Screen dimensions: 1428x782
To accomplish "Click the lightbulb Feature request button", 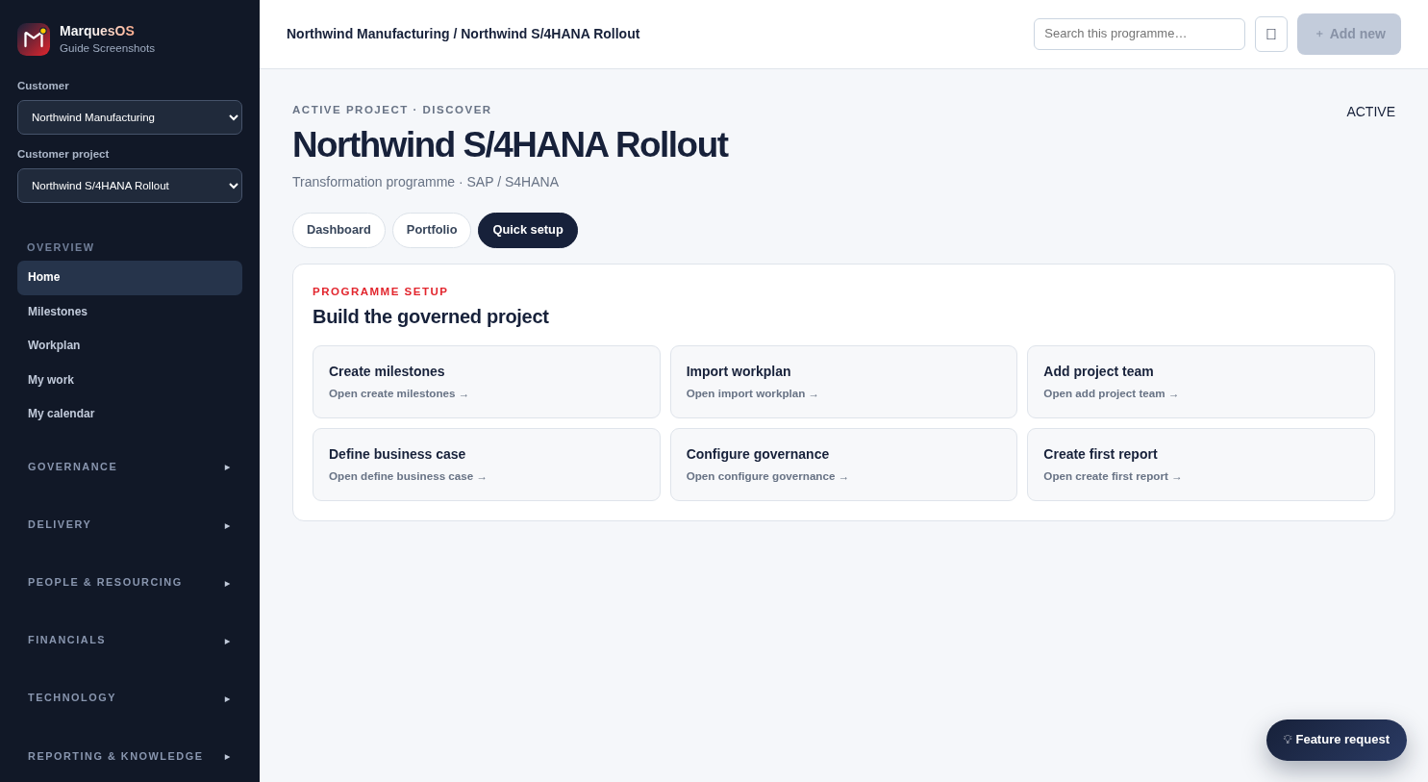I will [x=1337, y=740].
